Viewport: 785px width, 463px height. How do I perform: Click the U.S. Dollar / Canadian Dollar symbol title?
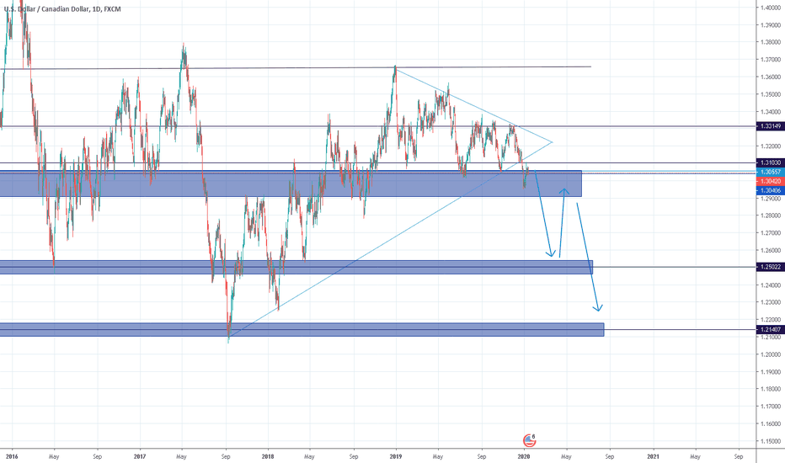click(x=49, y=7)
